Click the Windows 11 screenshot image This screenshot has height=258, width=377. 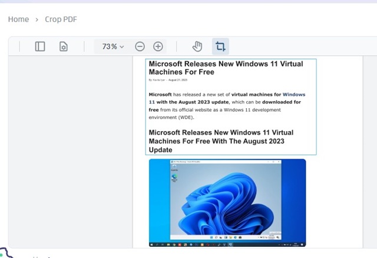click(x=227, y=203)
